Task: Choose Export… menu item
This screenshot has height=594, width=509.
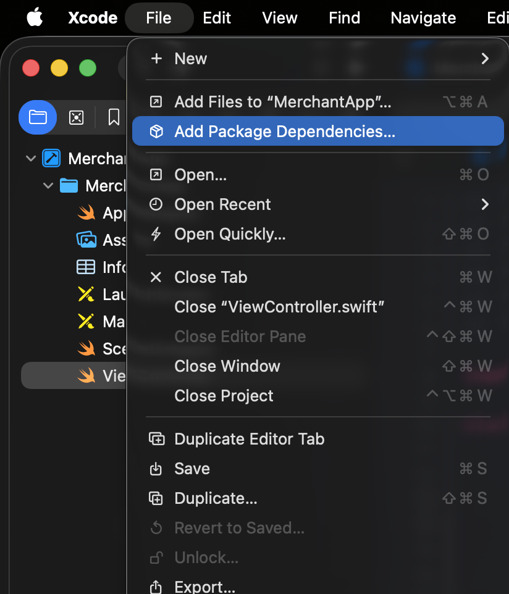Action: coord(318,587)
